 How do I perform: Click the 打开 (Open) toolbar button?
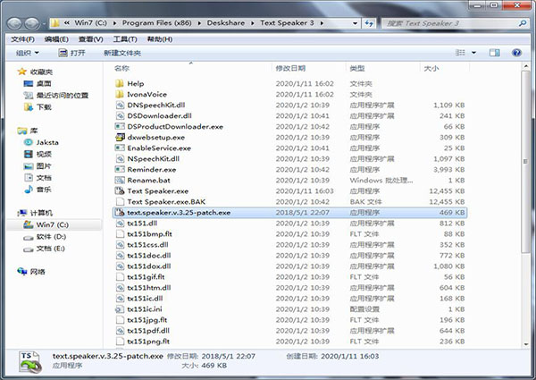pos(73,53)
